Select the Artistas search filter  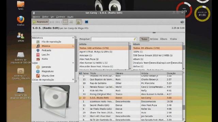(x=154, y=39)
